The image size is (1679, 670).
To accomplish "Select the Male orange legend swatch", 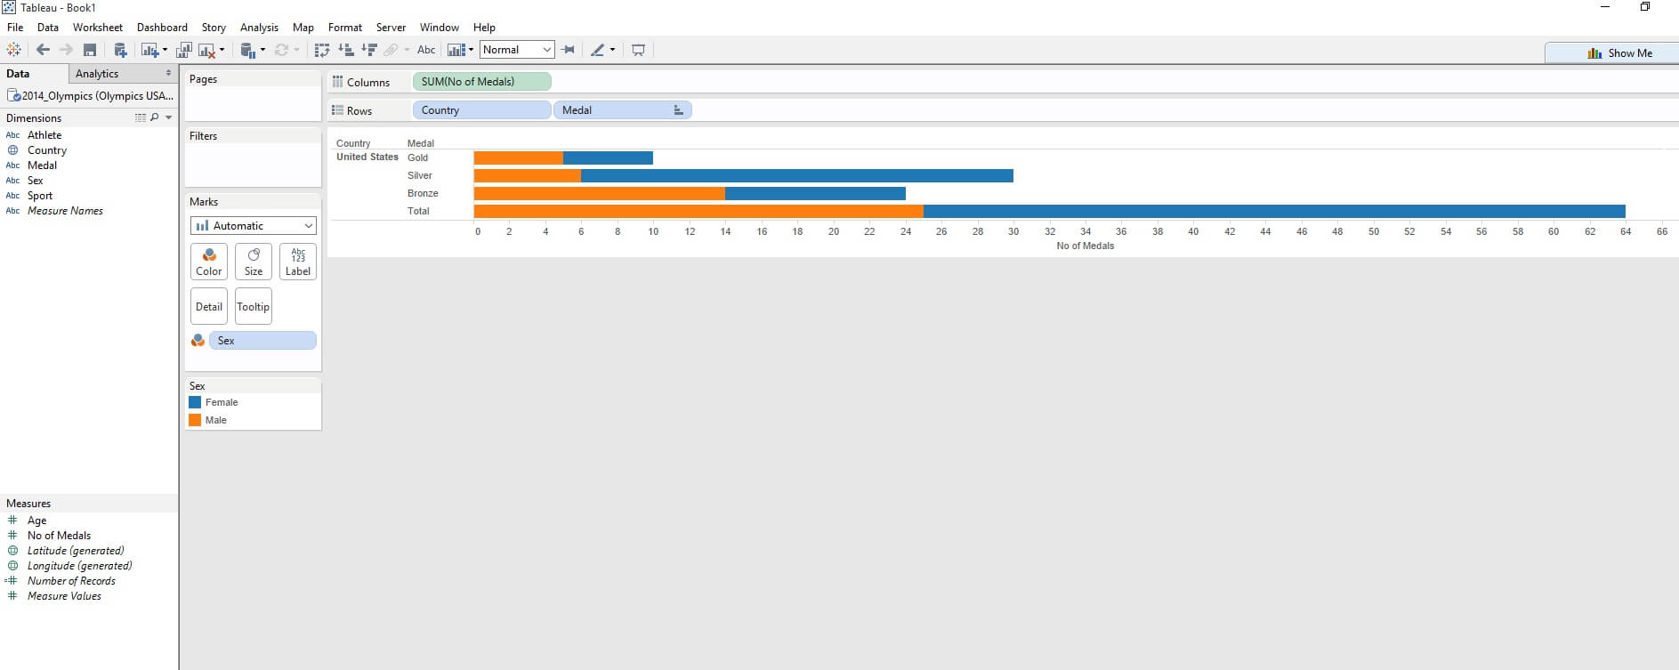I will [195, 420].
